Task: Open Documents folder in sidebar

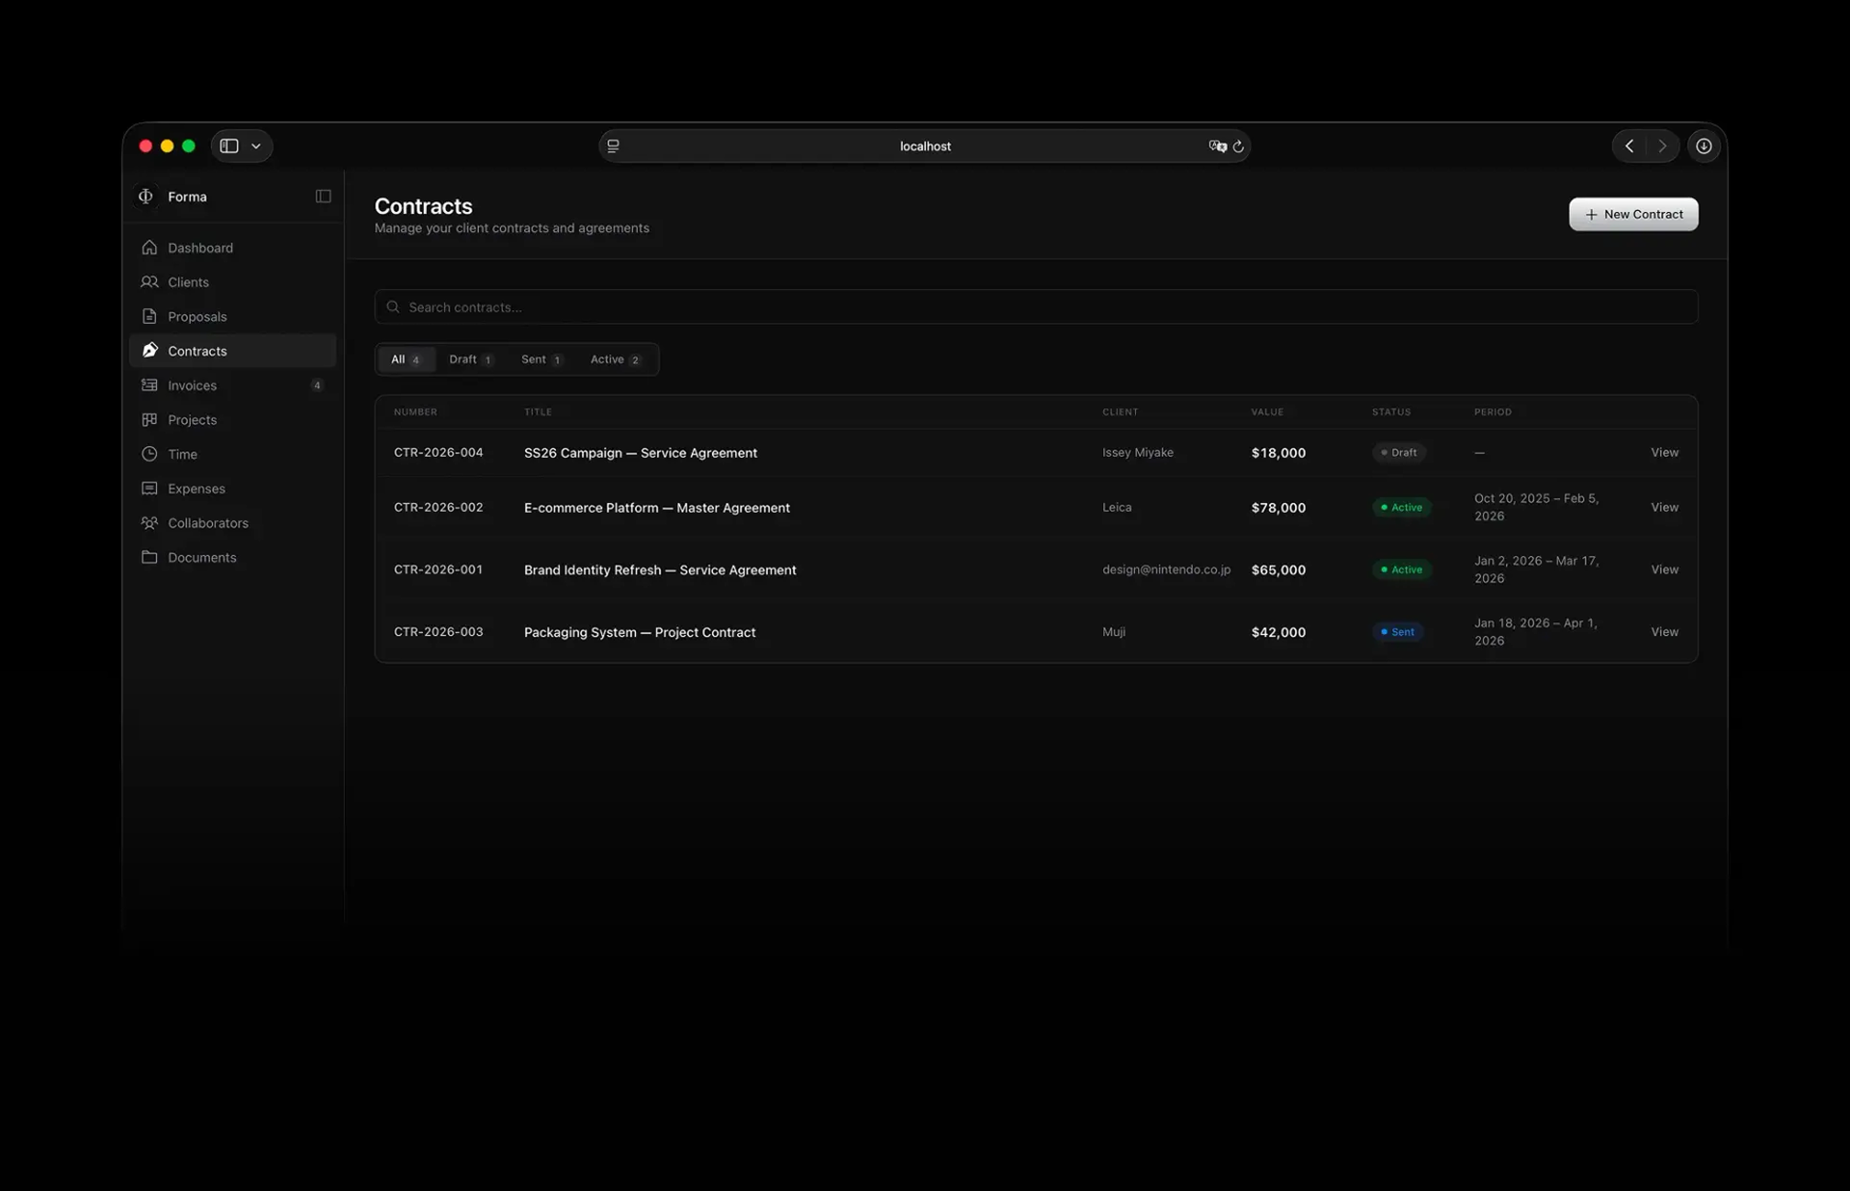Action: (201, 557)
